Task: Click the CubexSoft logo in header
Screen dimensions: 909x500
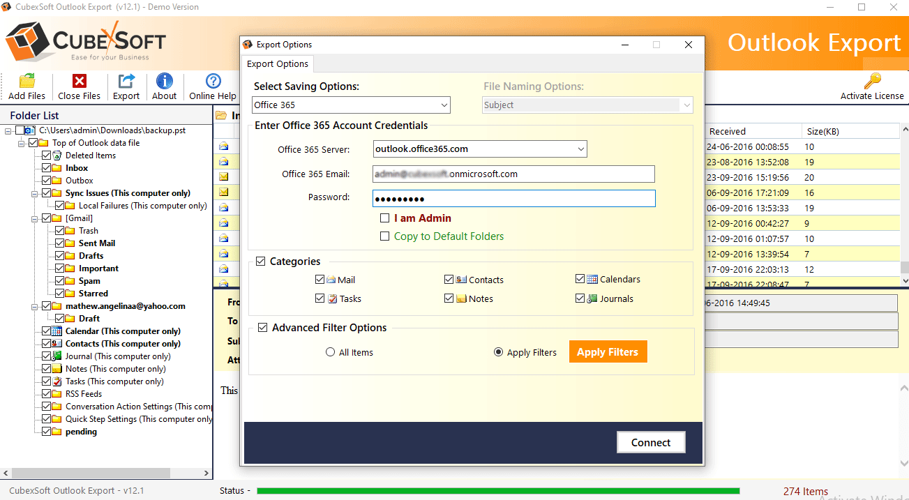Action: 86,43
